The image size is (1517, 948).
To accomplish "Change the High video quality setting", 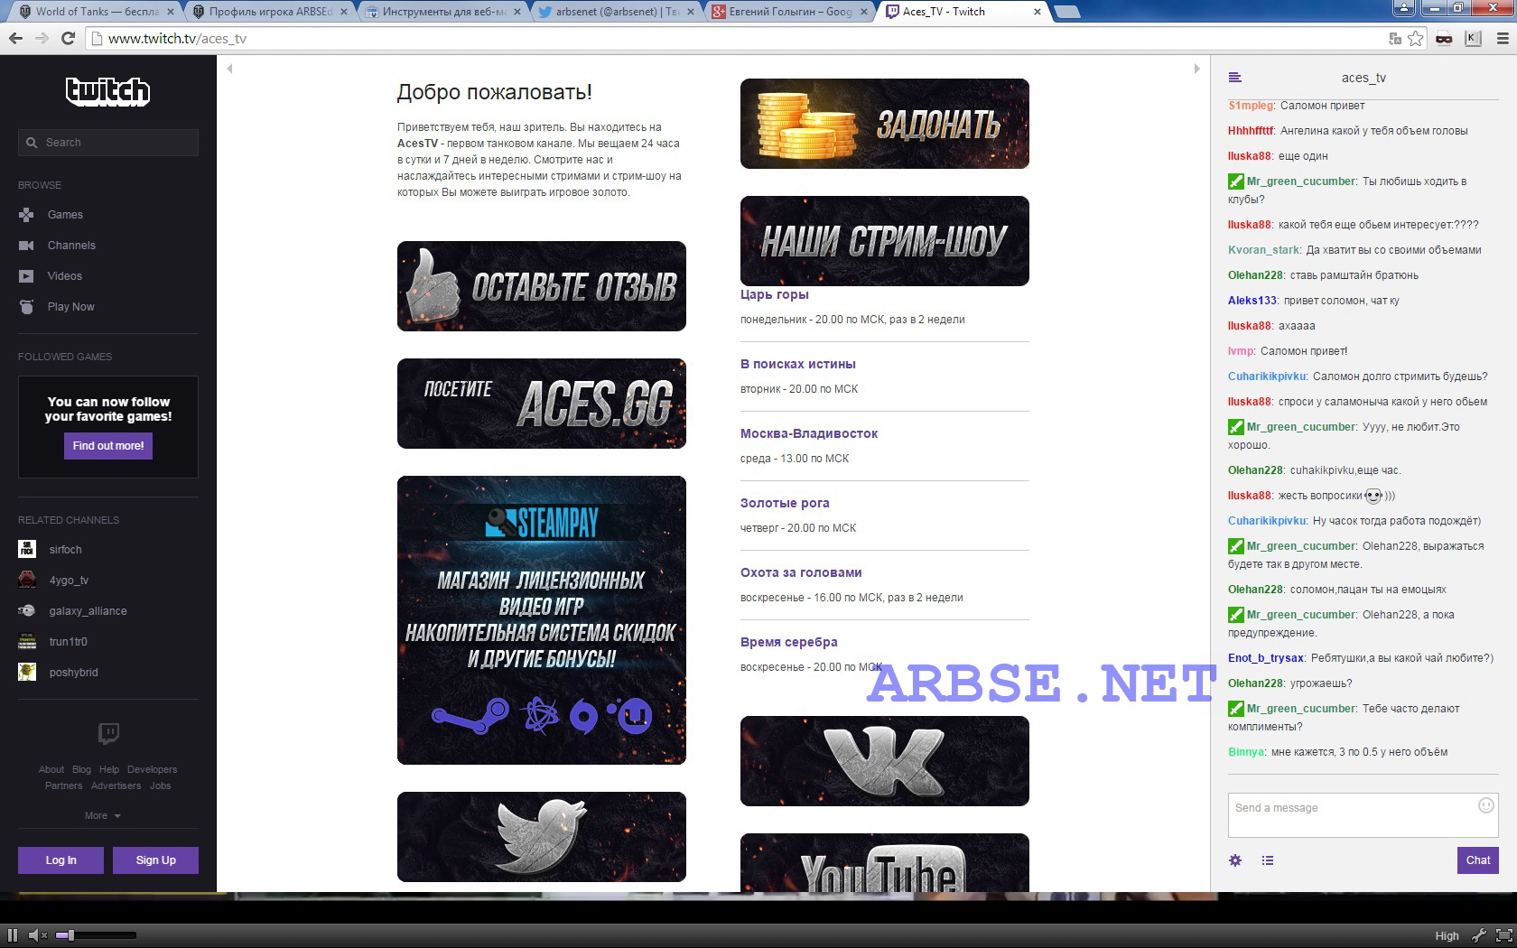I will point(1447,936).
